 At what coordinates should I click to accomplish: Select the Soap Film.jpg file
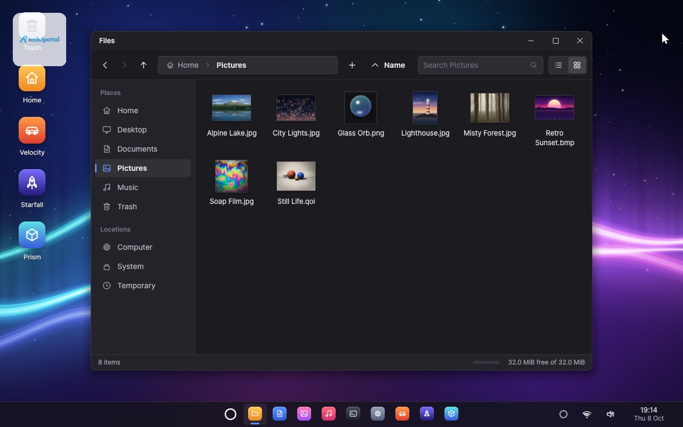(232, 183)
